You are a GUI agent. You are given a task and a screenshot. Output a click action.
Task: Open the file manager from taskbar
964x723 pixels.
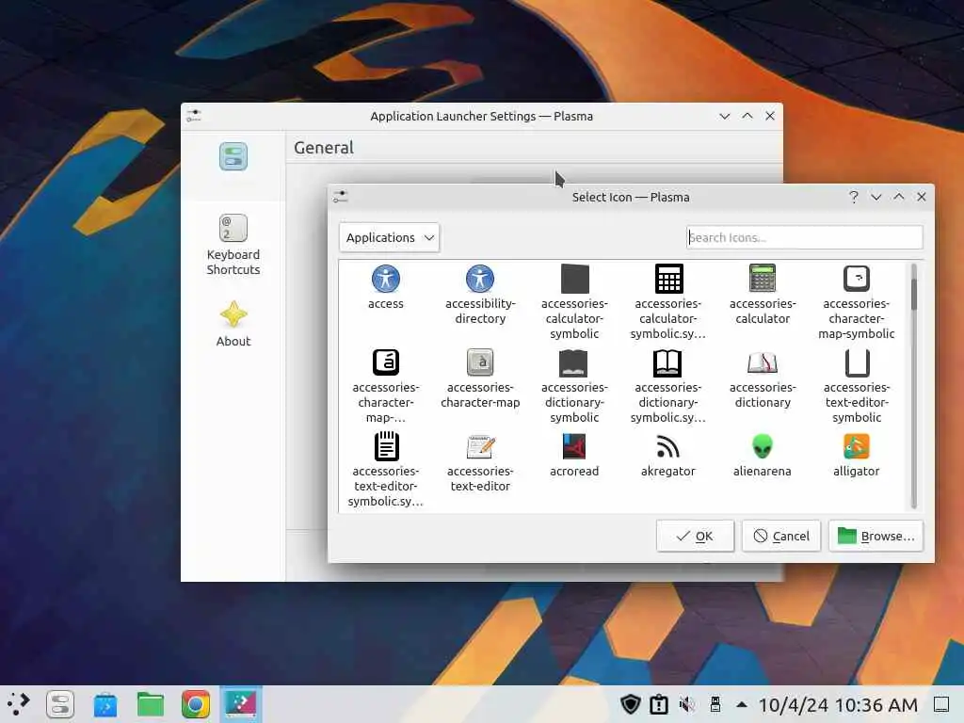[151, 704]
